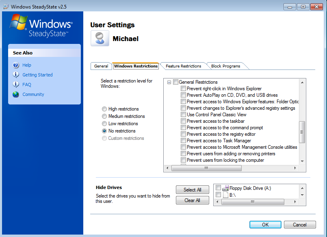Click restrictions list scroll left arrow

coord(167,168)
